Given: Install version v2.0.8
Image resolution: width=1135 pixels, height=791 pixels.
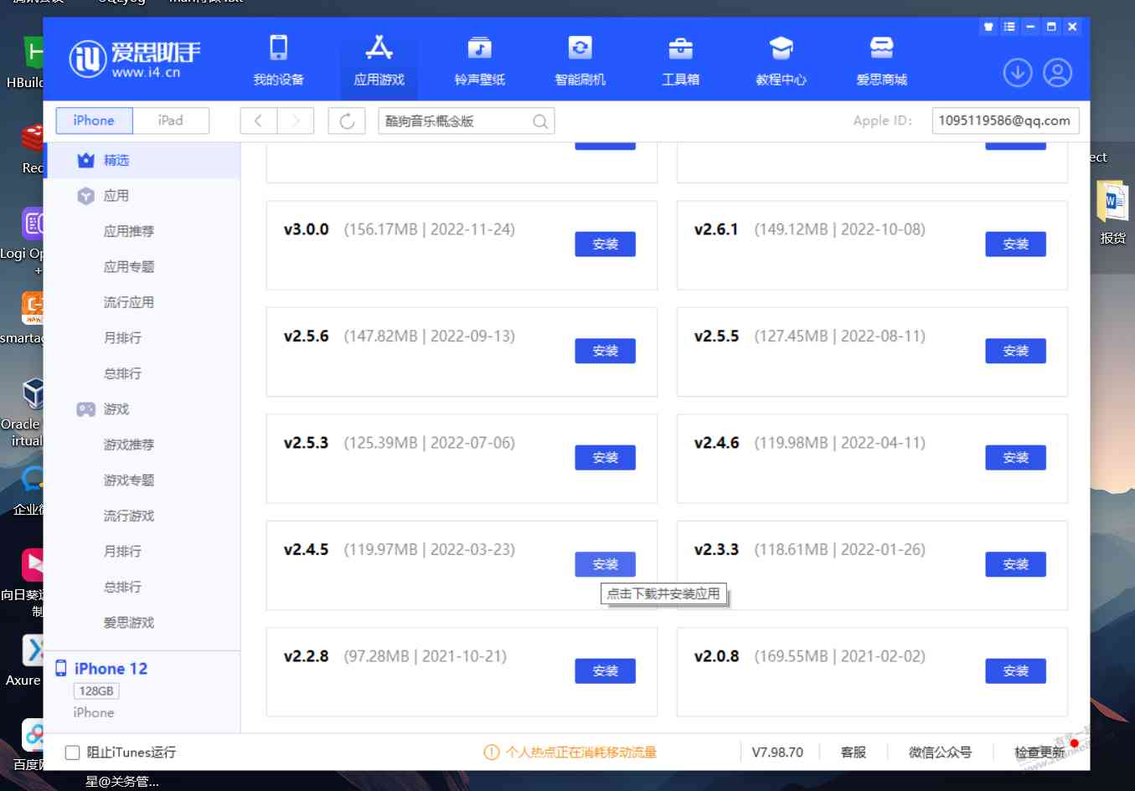Looking at the screenshot, I should pyautogui.click(x=1015, y=671).
